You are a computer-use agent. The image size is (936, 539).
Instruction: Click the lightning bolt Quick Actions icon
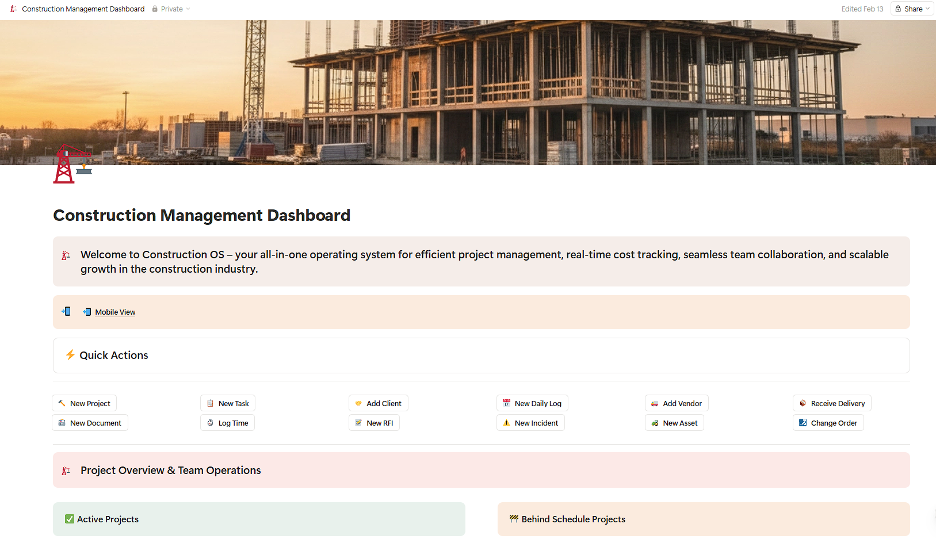click(x=70, y=354)
